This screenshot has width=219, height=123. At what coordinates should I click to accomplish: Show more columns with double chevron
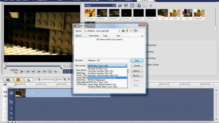pyautogui.click(x=142, y=36)
